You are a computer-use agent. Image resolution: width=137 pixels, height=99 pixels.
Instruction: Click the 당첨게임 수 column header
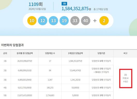pyautogui.click(x=50, y=53)
